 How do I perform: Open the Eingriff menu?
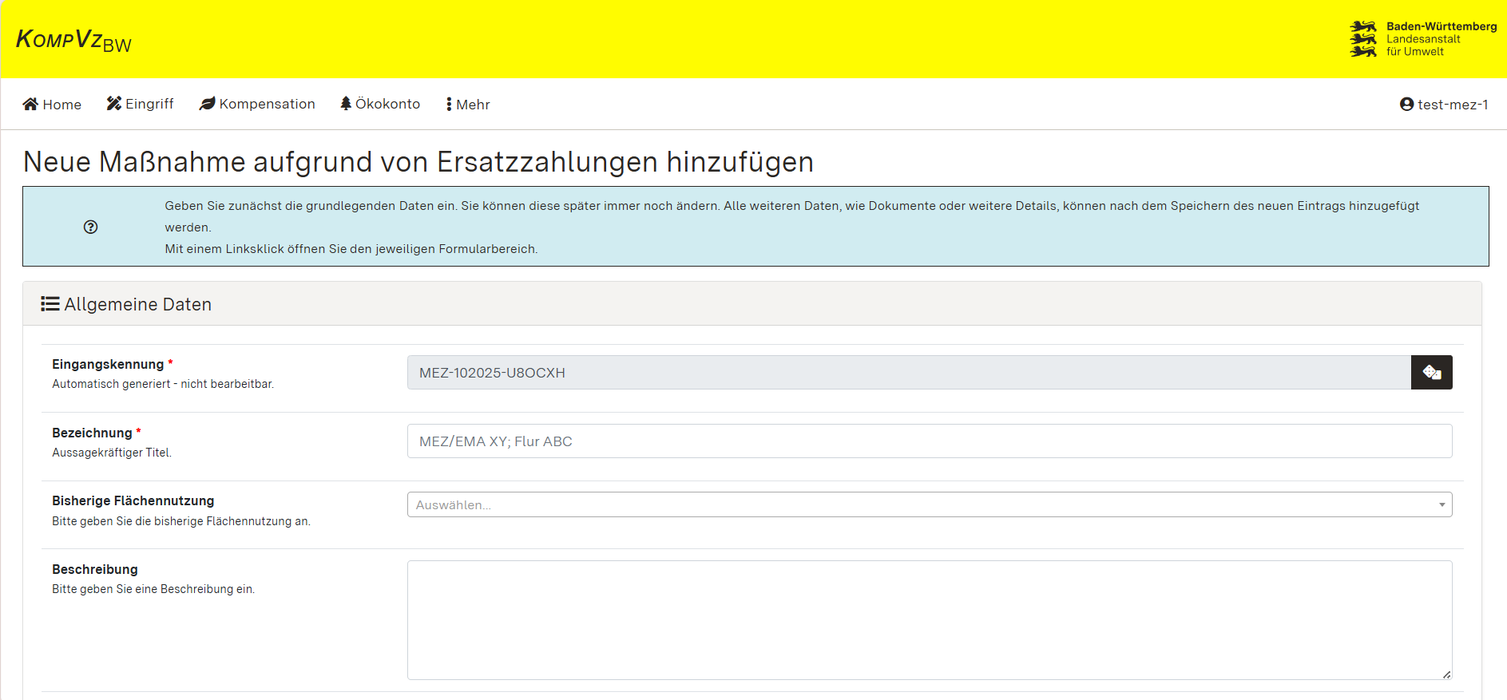[141, 104]
